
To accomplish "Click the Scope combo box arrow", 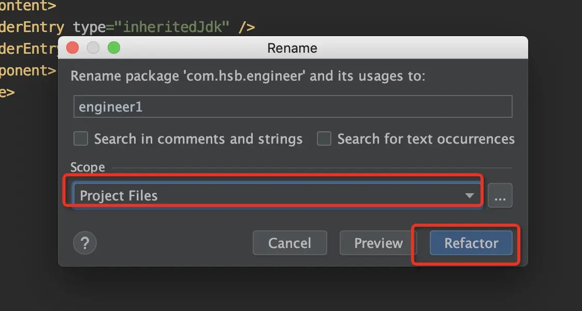I will [470, 196].
